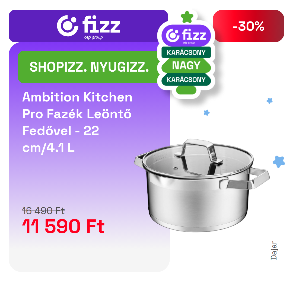This screenshot has width=293, height=293.
Task: Click the vertical Dajar brand text
Action: [273, 251]
